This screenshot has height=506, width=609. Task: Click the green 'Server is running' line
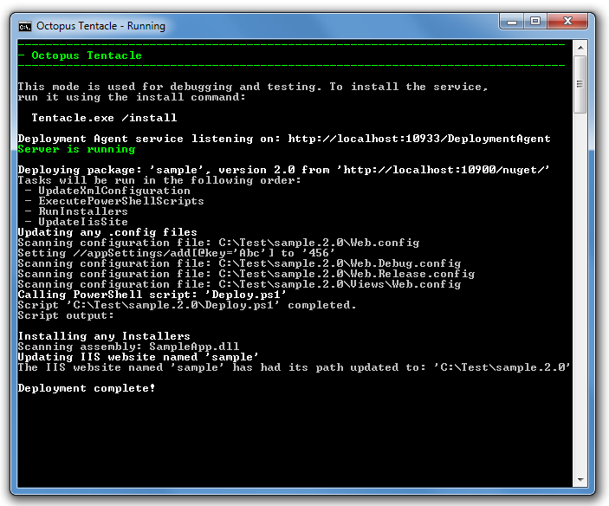point(76,149)
